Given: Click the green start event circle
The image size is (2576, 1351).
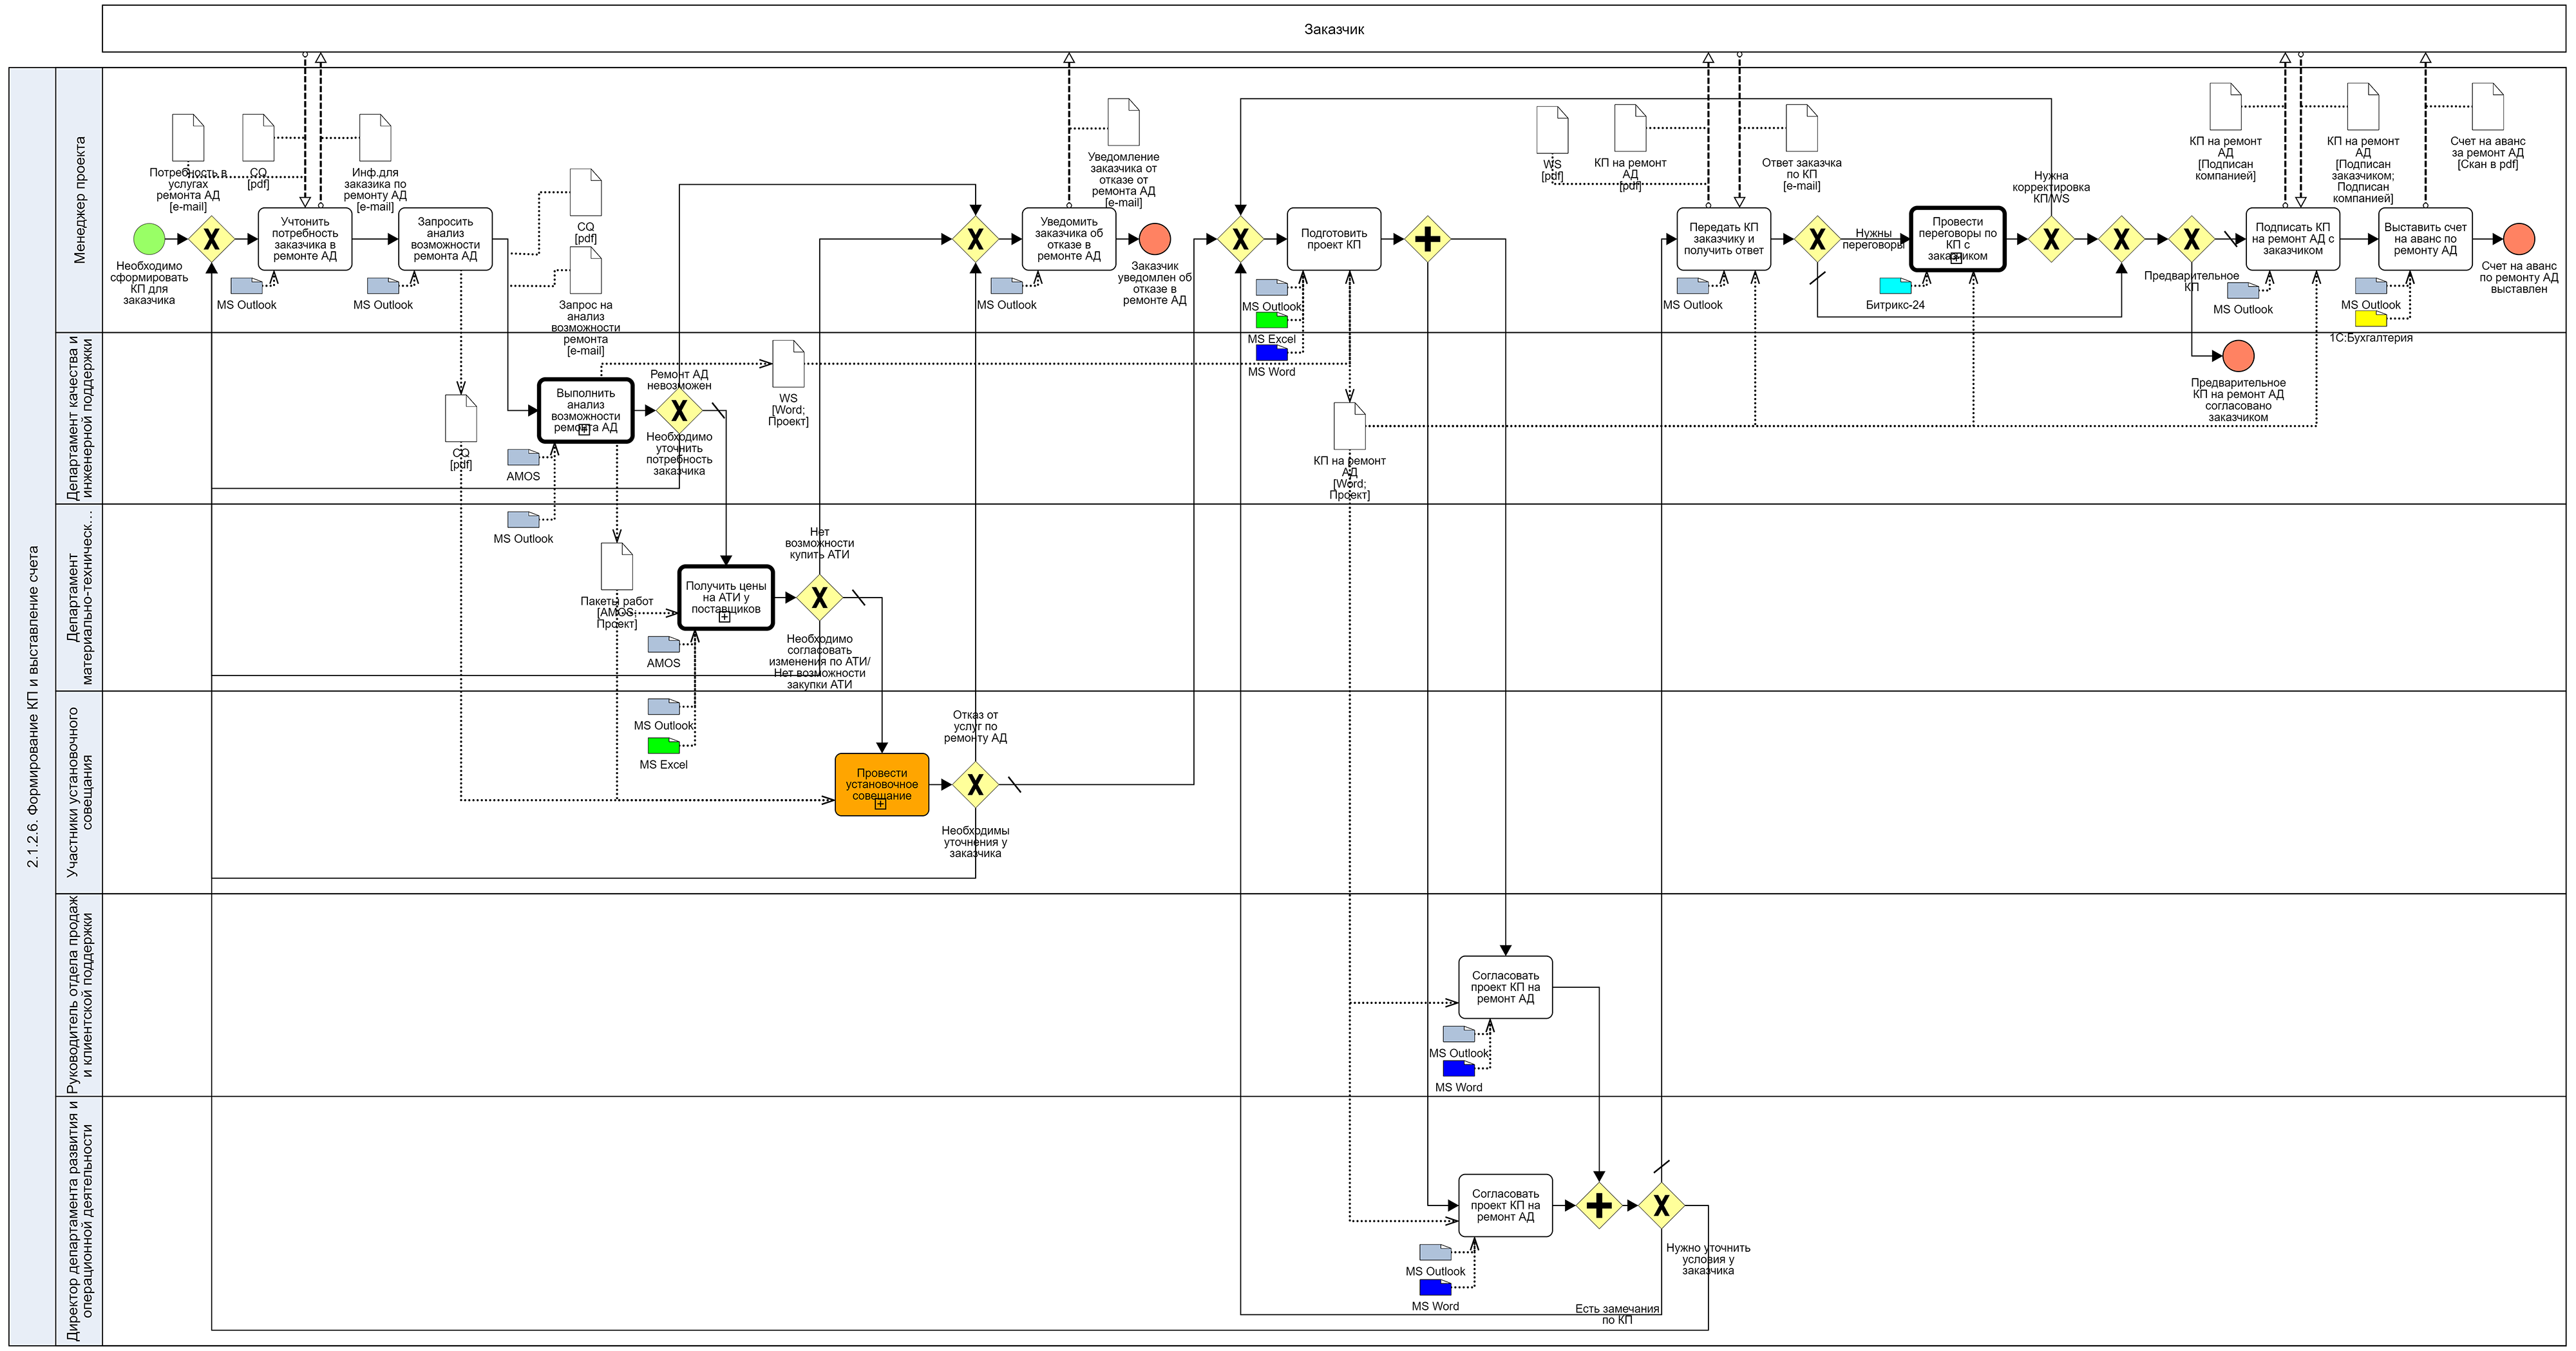Looking at the screenshot, I should pos(149,239).
